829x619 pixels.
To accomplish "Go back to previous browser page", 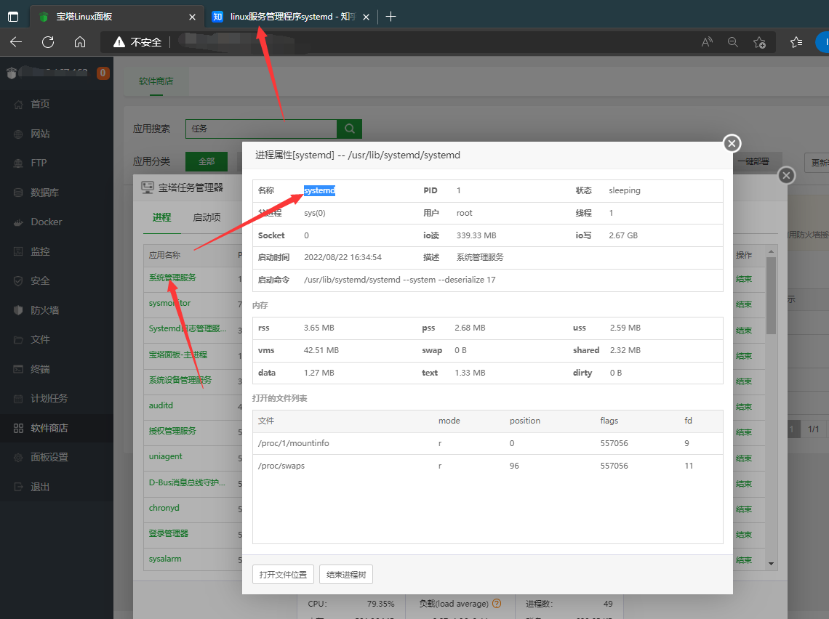I will click(16, 42).
